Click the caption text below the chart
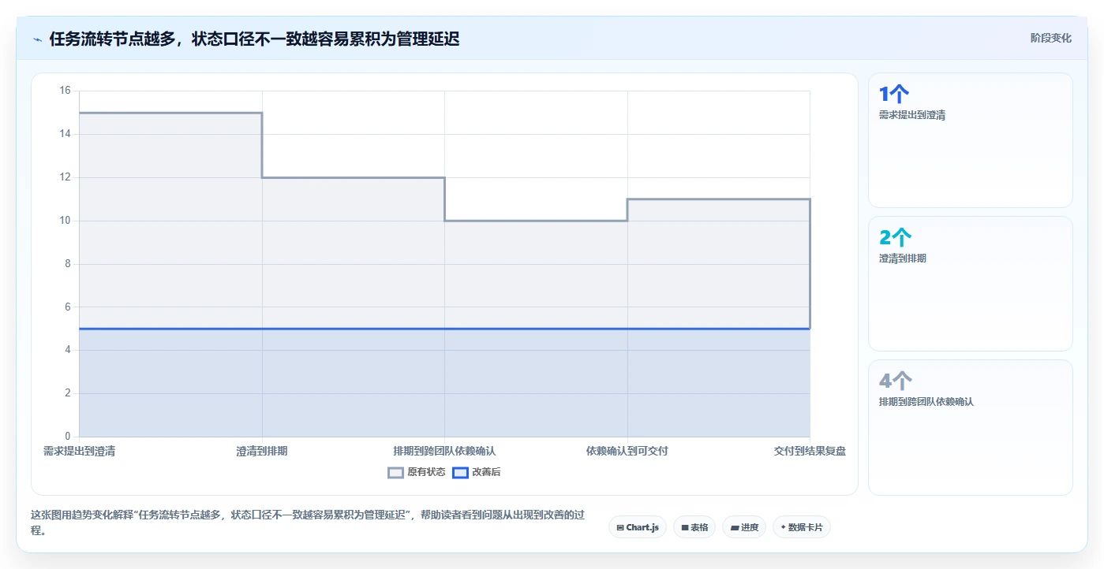Image resolution: width=1104 pixels, height=569 pixels. pyautogui.click(x=308, y=523)
